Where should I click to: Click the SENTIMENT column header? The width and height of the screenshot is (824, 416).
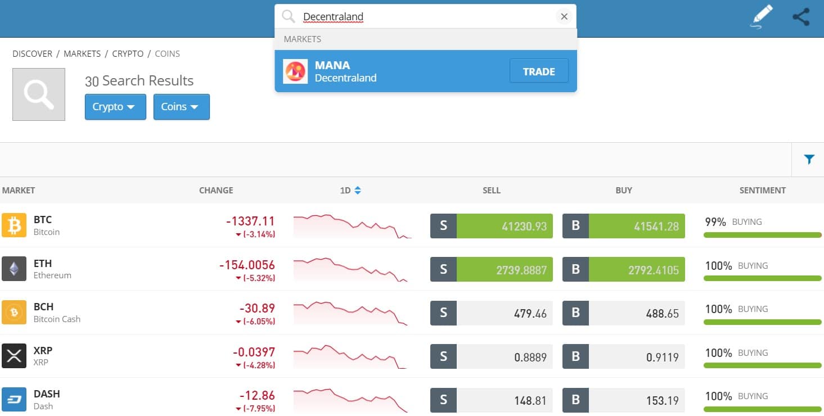pos(763,191)
